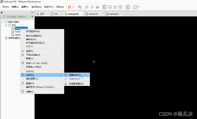The width and height of the screenshot is (197, 119).
Task: Close the hadoop102 tab
Action: click(x=81, y=14)
